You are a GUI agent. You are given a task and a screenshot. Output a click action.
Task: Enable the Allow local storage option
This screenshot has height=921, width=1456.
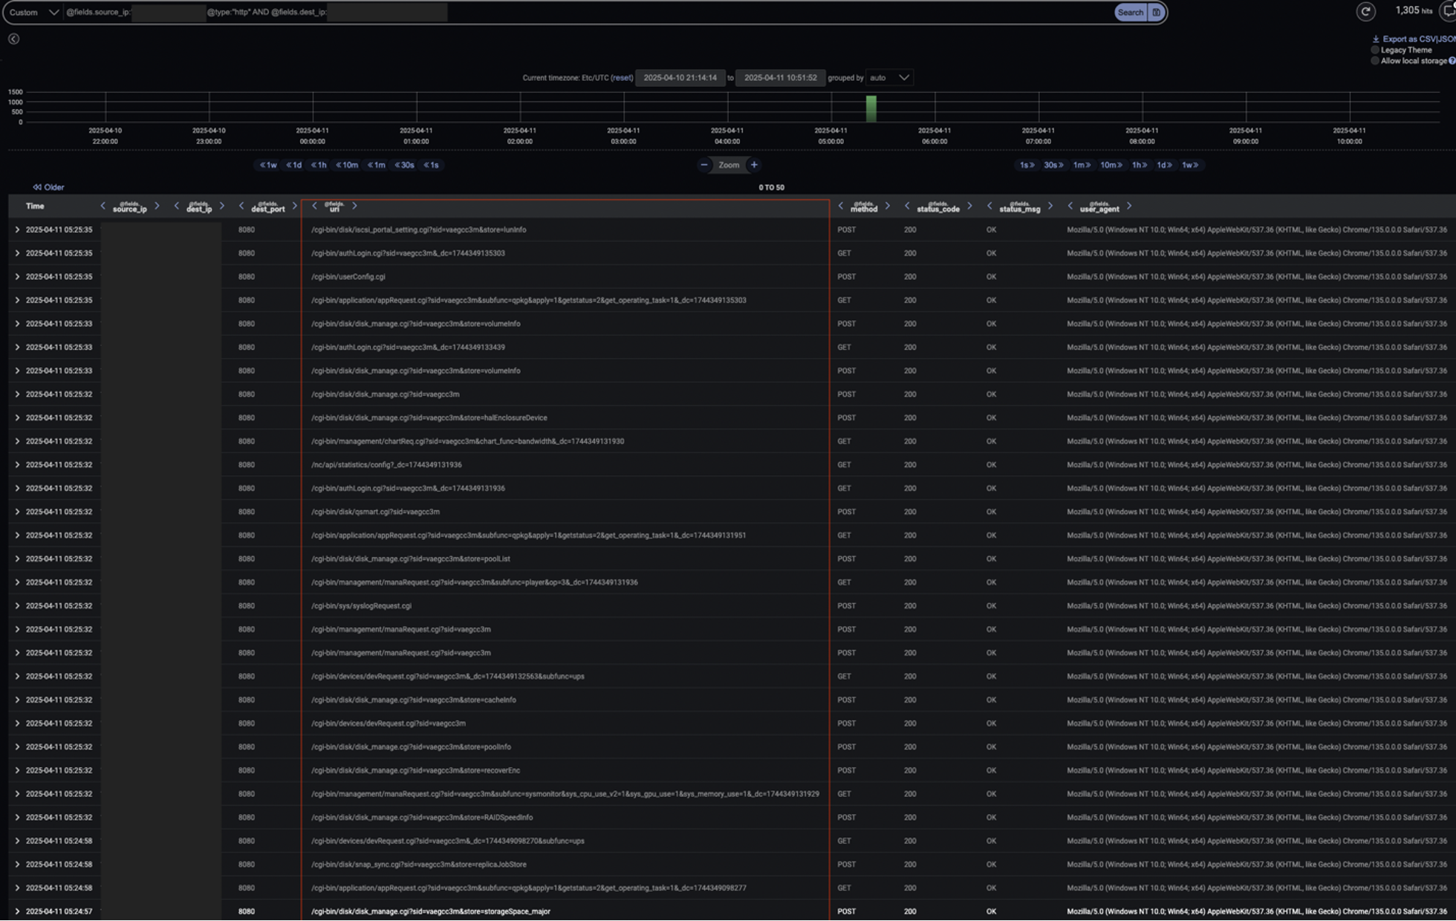click(1374, 61)
